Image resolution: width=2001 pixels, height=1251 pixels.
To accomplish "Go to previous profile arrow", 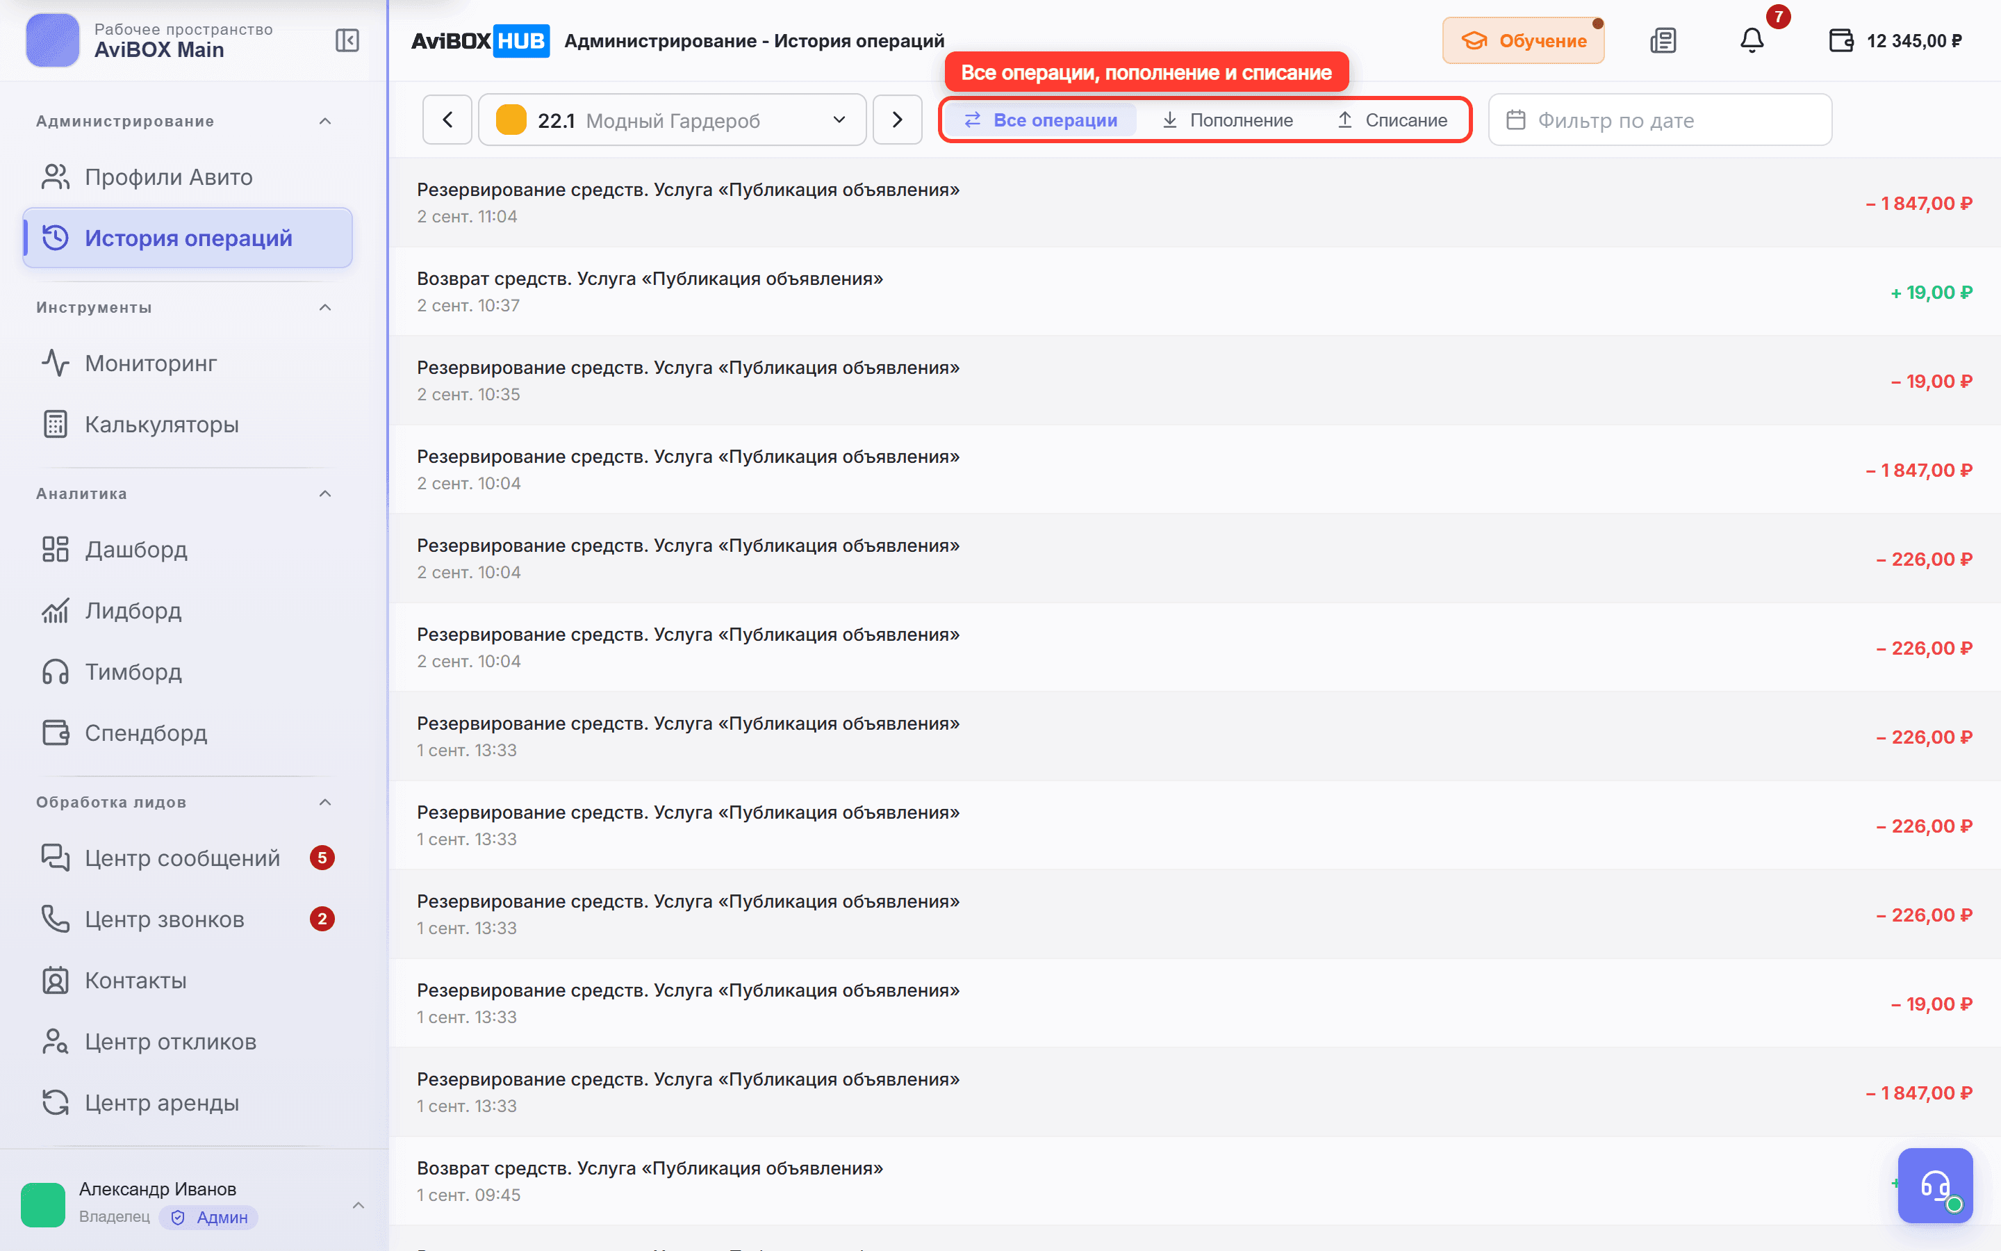I will (x=447, y=120).
